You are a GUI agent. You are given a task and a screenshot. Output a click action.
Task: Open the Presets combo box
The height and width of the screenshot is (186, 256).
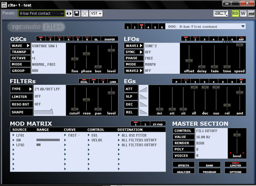point(41,13)
